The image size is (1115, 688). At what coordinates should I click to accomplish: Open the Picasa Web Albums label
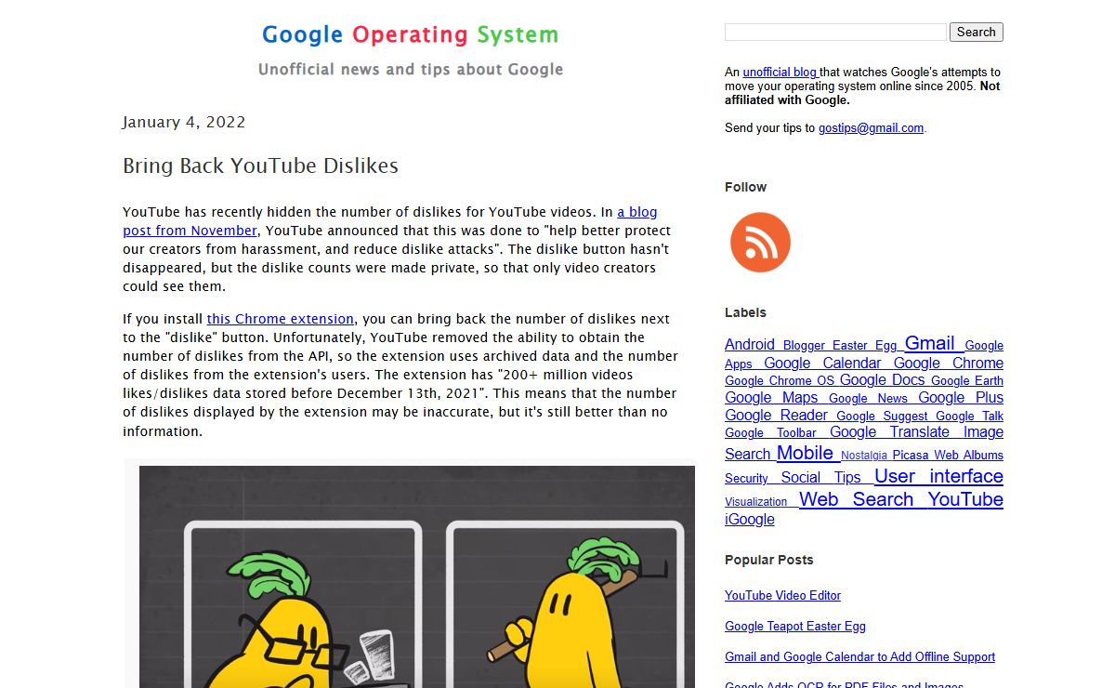948,456
